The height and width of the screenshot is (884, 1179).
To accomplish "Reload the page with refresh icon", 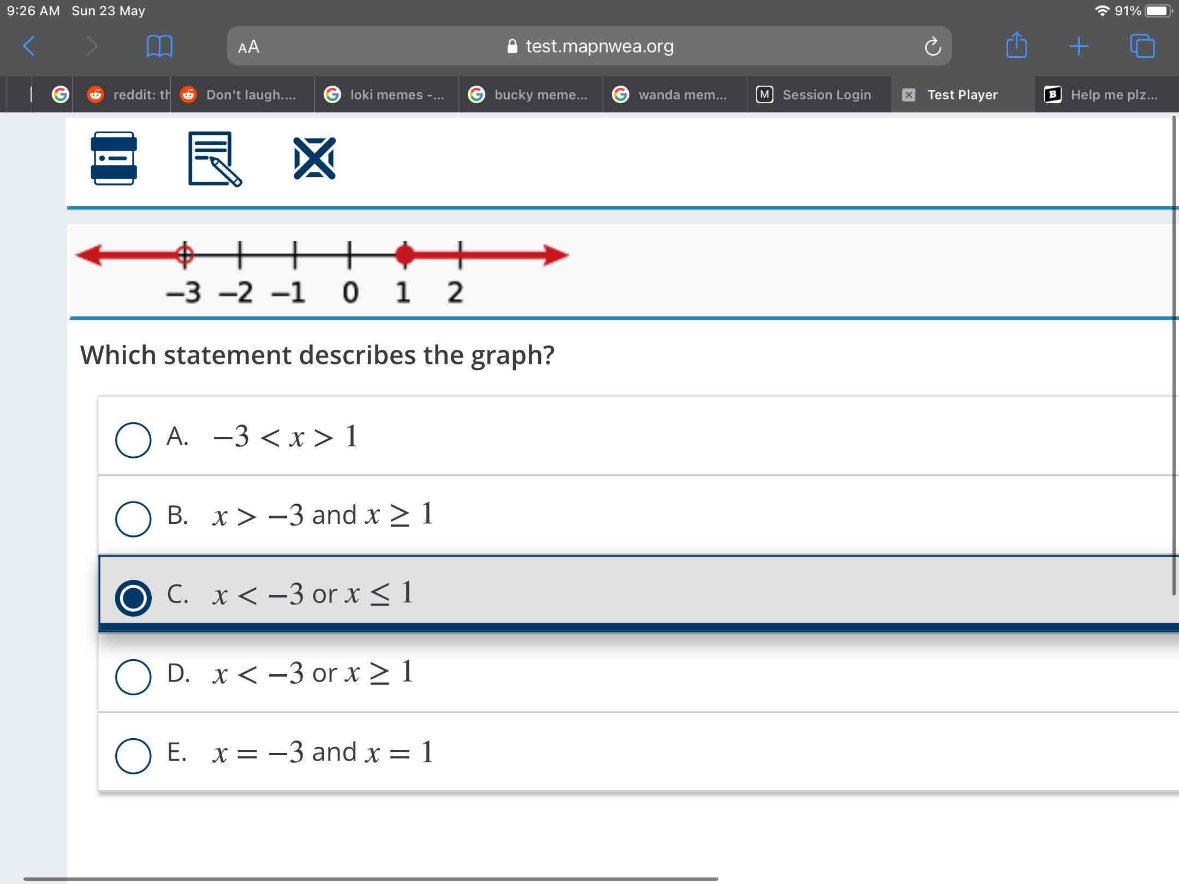I will coord(932,46).
